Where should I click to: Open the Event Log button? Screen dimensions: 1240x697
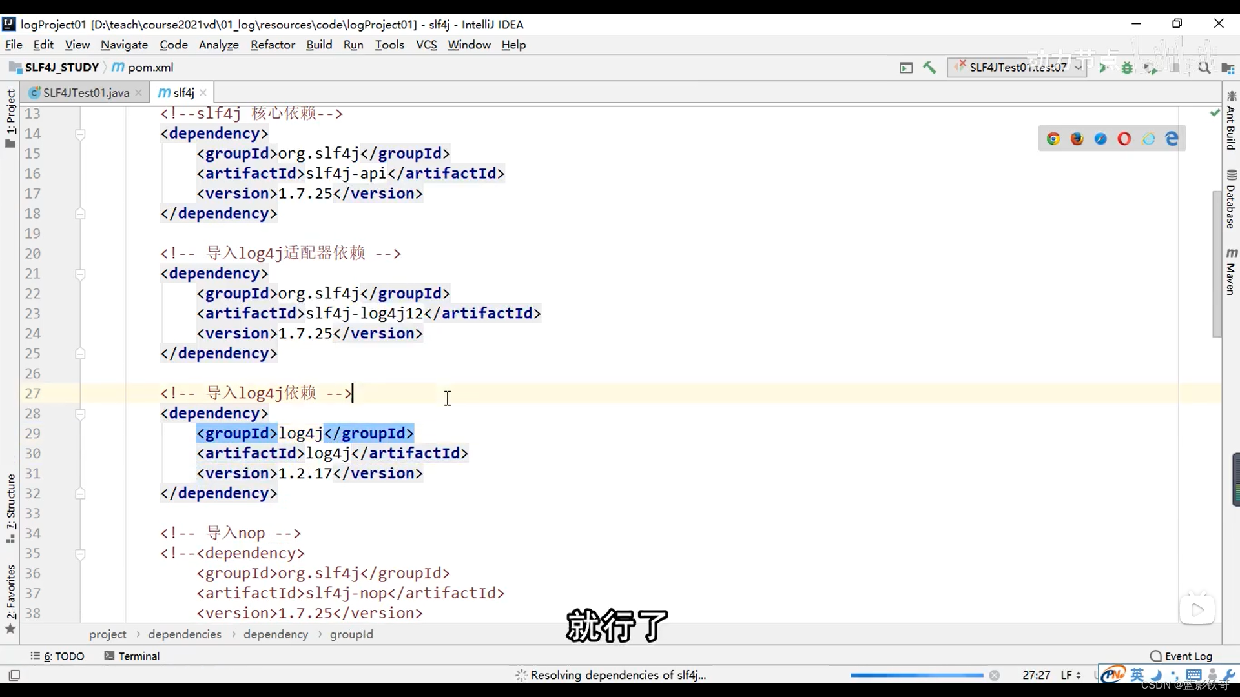(x=1181, y=656)
